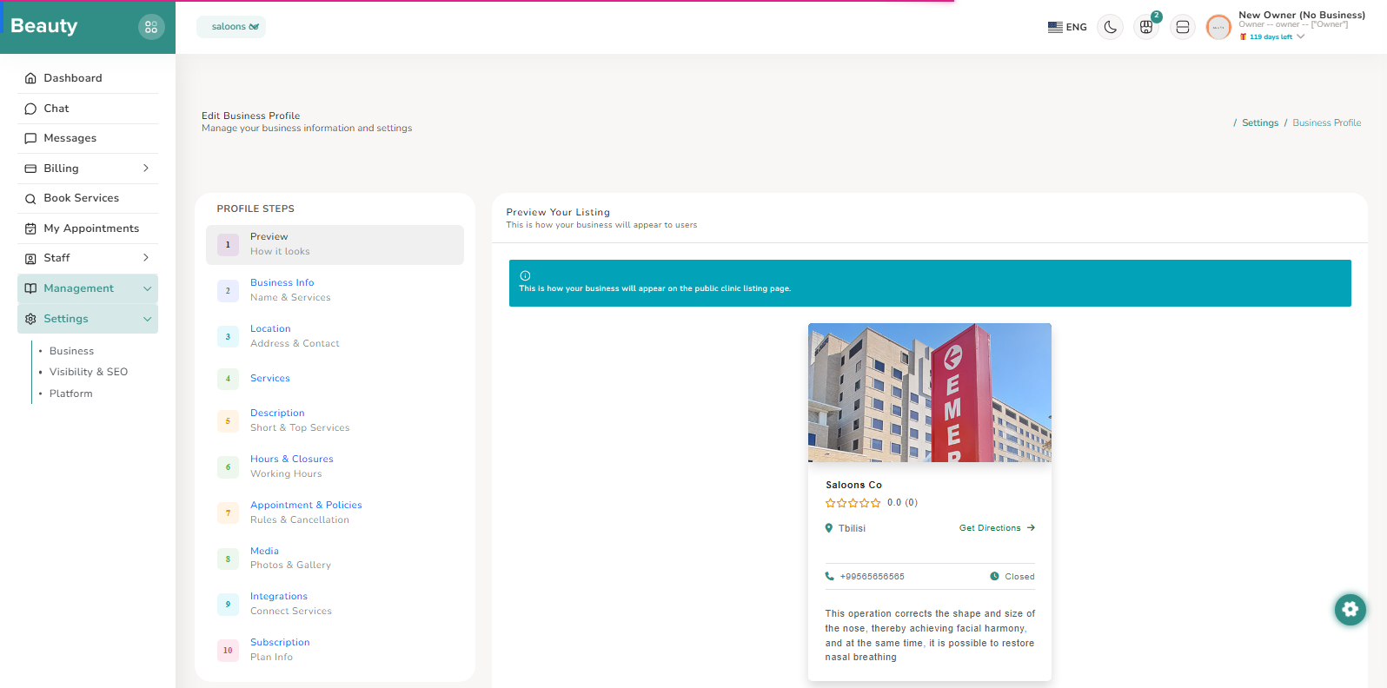Open the Location step

tap(335, 336)
